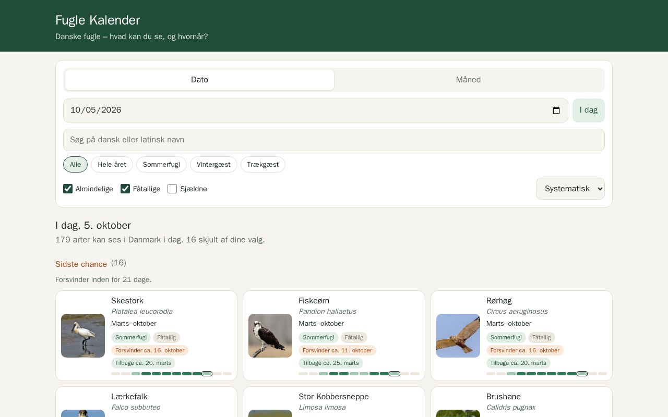Image resolution: width=668 pixels, height=417 pixels.
Task: Select the Dato tab
Action: click(x=199, y=80)
